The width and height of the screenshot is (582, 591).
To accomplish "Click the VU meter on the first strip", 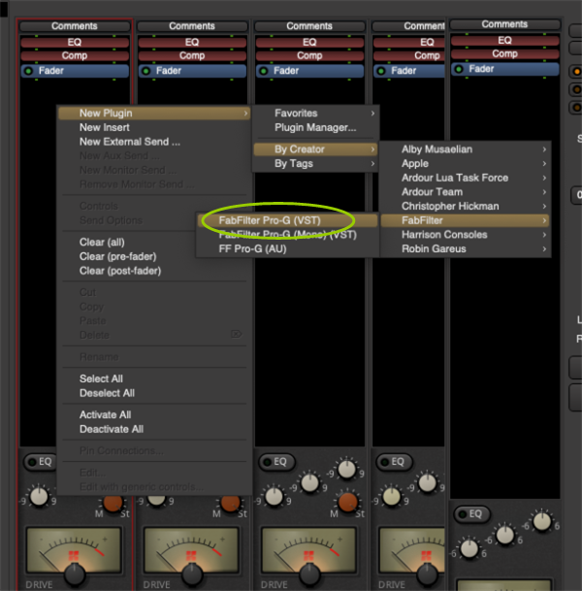I will 74,549.
